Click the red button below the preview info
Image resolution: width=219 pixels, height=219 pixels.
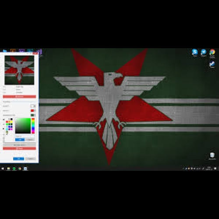point(19,96)
